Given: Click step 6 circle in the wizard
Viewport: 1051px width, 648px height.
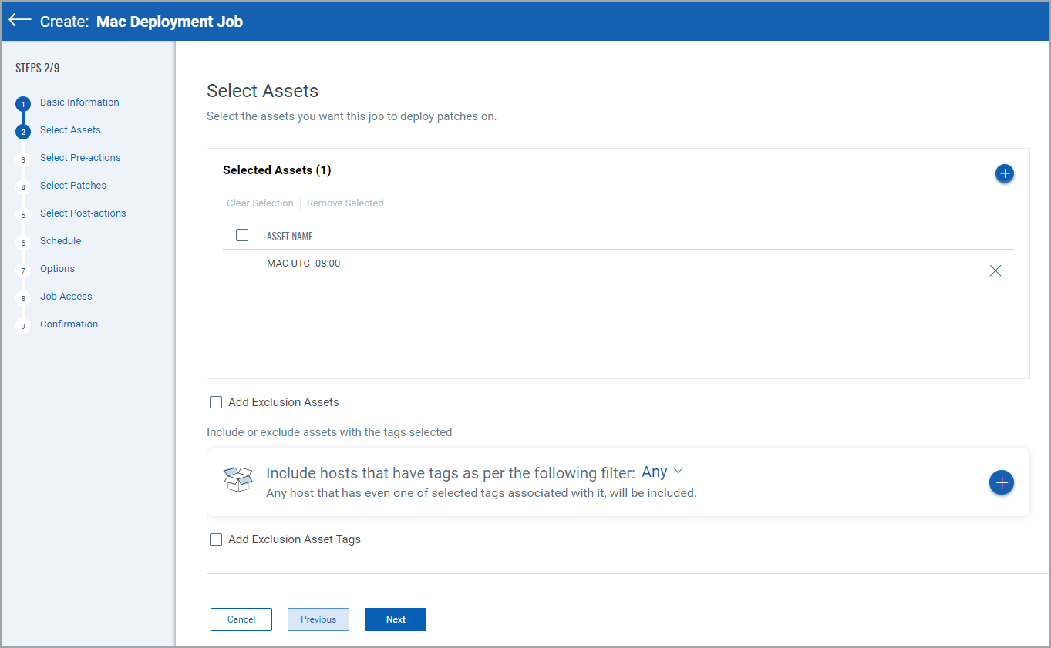Looking at the screenshot, I should [x=23, y=243].
